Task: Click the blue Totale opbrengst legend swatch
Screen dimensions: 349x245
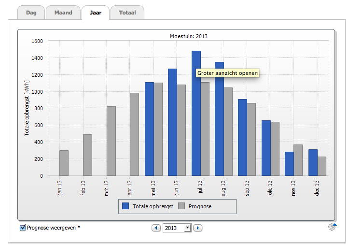Action: tap(126, 206)
